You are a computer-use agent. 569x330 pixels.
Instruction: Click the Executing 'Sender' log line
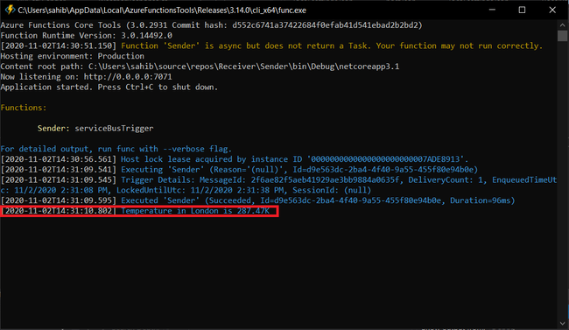[x=239, y=170]
